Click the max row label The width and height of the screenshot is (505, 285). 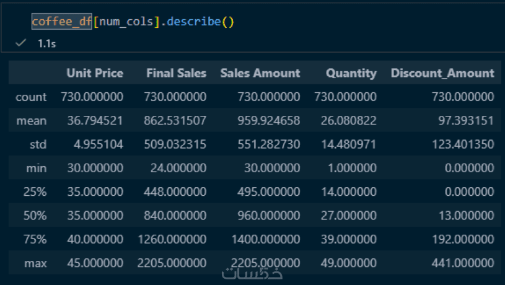(35, 263)
